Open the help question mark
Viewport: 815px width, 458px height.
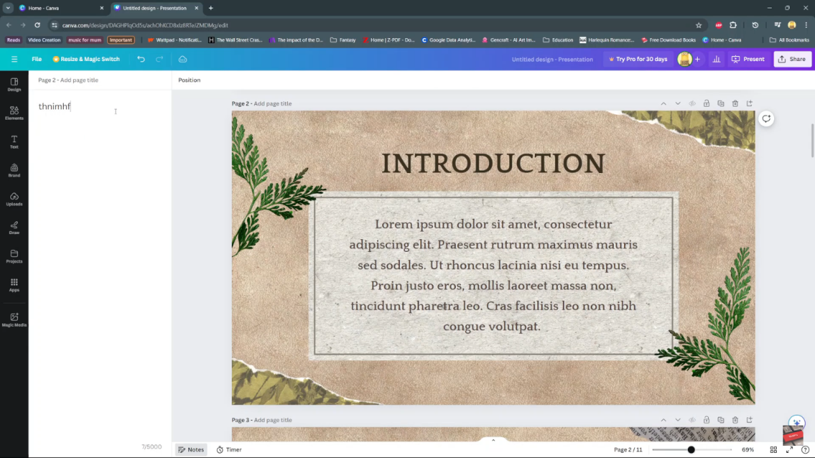click(805, 450)
